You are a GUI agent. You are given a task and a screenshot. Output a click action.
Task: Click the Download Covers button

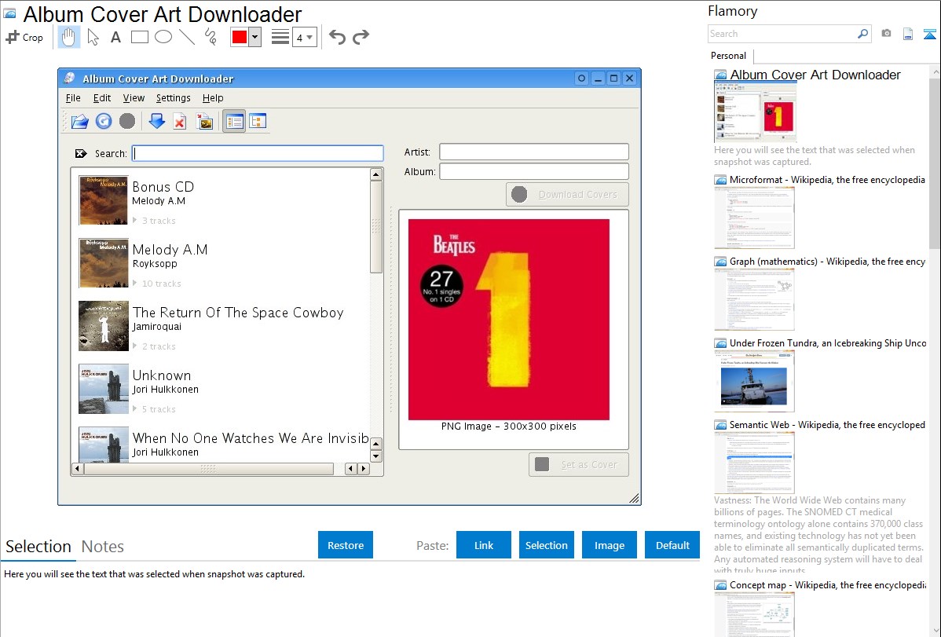[x=567, y=195]
